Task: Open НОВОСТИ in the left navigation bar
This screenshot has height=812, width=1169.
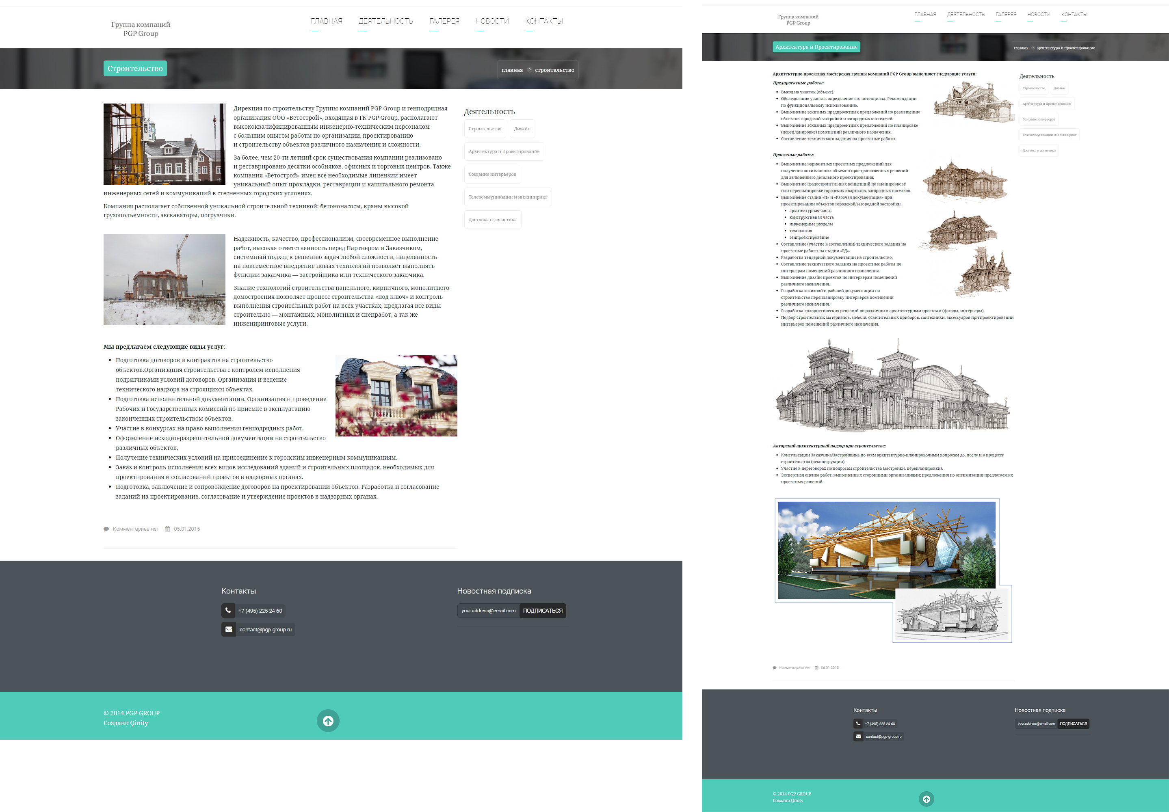Action: (x=492, y=21)
